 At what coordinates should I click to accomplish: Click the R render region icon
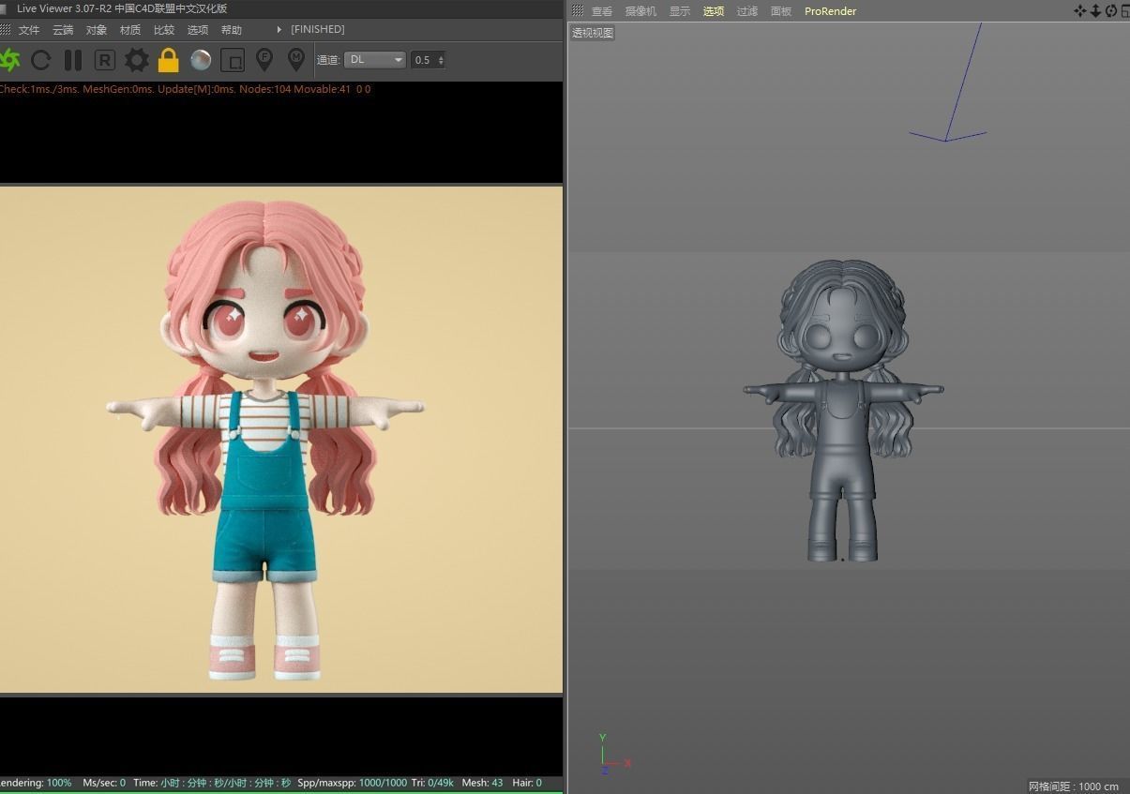[x=104, y=61]
